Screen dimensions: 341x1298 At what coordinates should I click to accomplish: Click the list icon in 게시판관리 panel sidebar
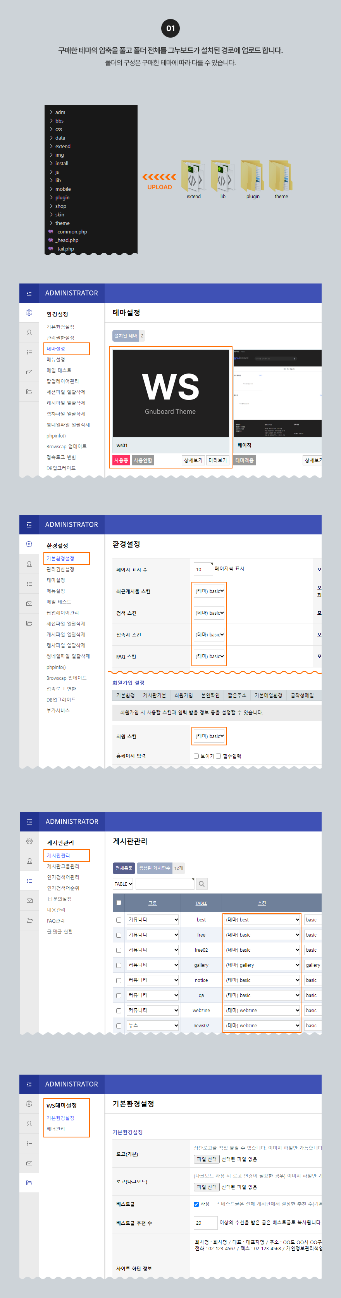tap(29, 881)
